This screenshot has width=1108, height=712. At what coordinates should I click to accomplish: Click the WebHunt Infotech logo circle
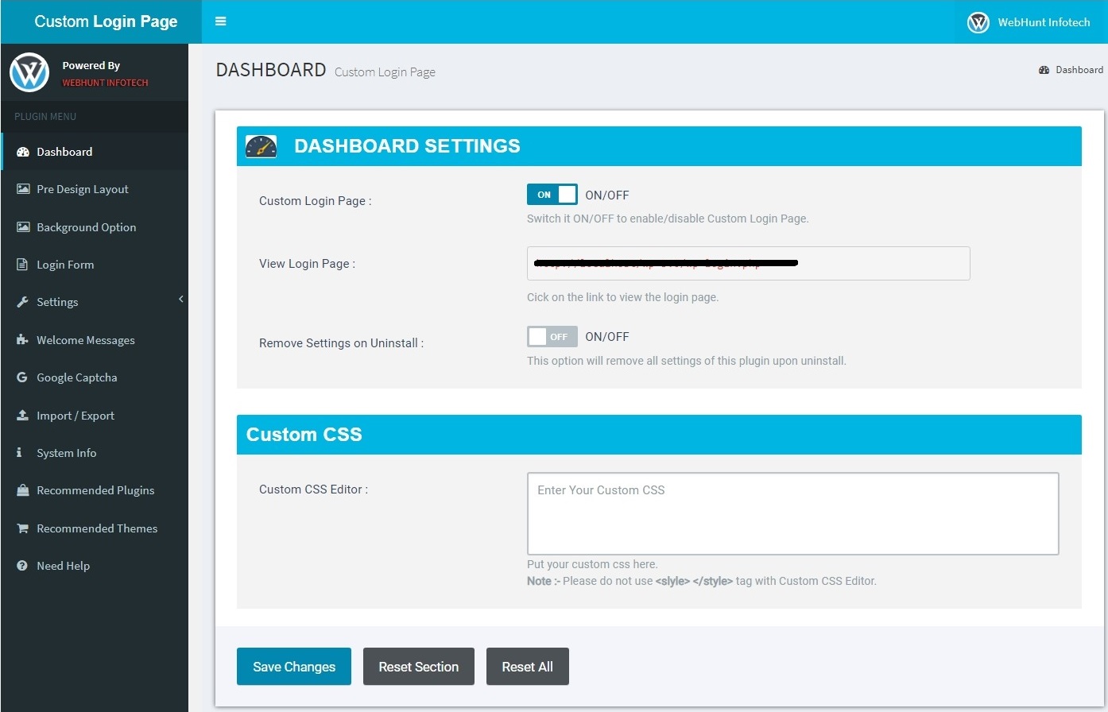(x=978, y=22)
